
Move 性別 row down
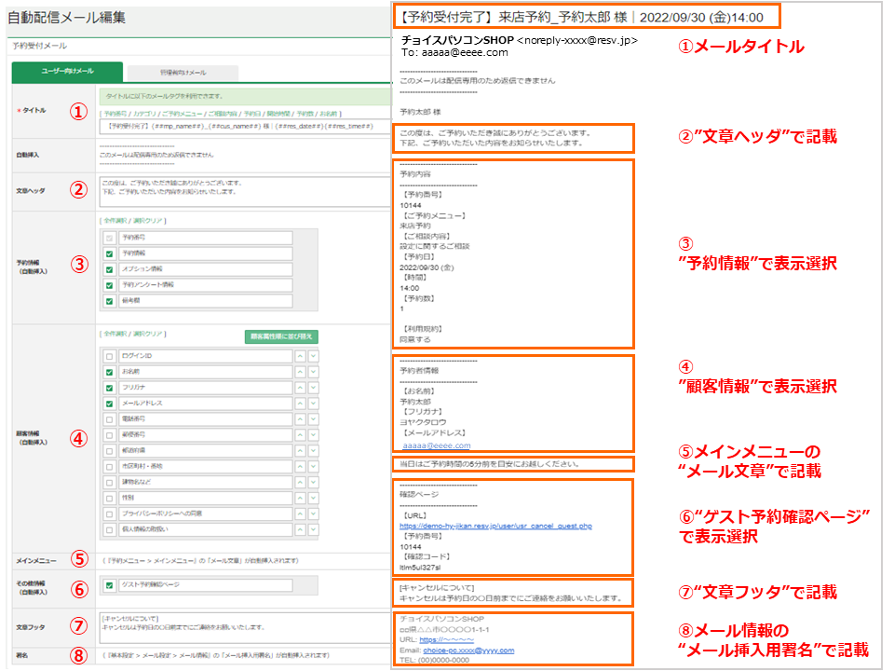[x=314, y=498]
